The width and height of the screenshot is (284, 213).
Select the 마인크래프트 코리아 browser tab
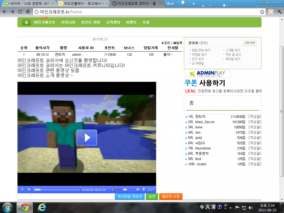pos(137,3)
